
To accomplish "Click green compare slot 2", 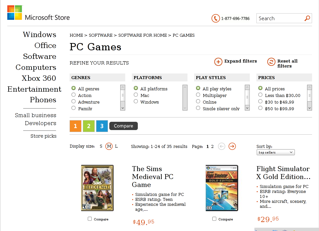I will click(x=89, y=126).
